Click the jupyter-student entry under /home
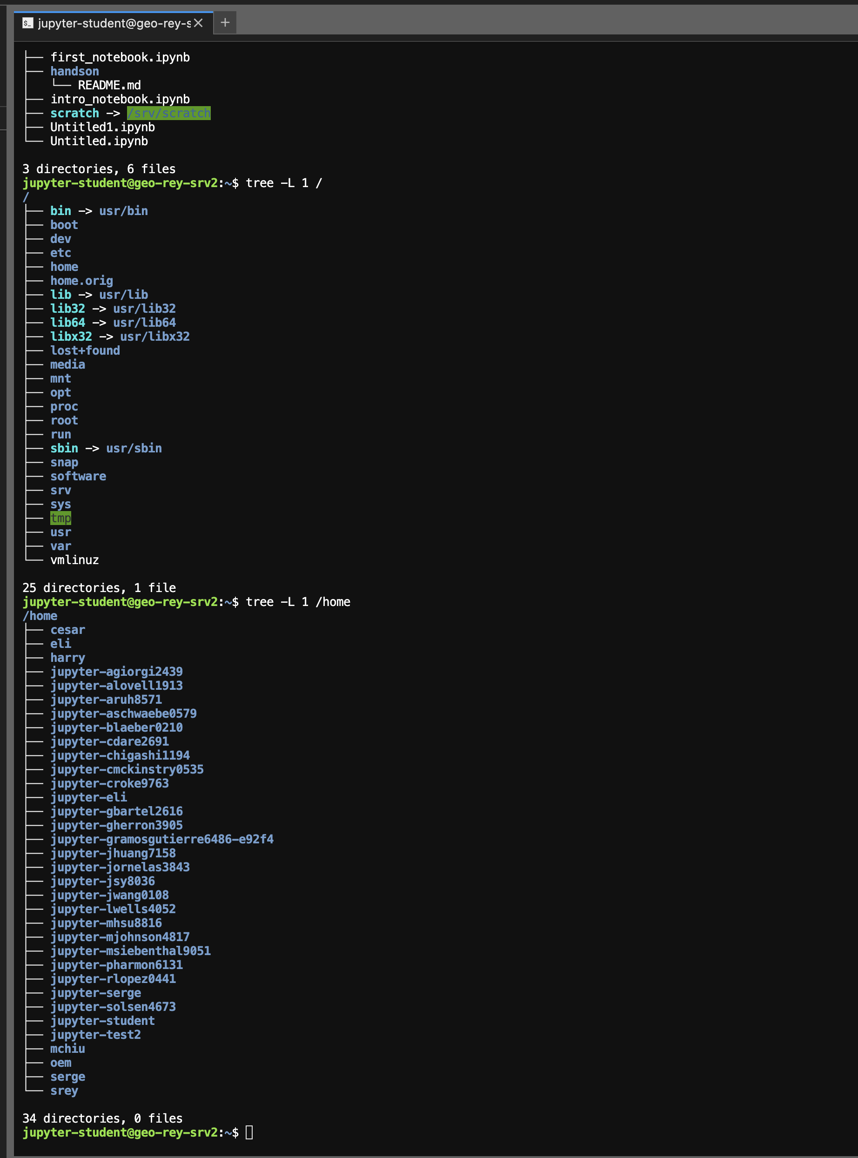The width and height of the screenshot is (858, 1158). tap(102, 1020)
